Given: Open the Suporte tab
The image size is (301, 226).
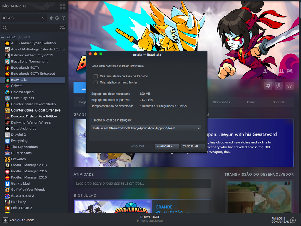Looking at the screenshot, I should pyautogui.click(x=279, y=102).
